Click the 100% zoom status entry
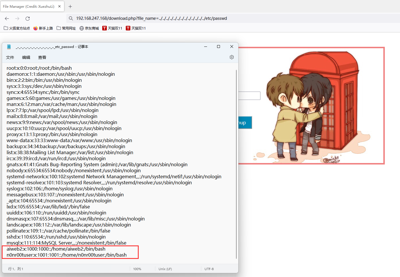The height and width of the screenshot is (277, 400). pos(137,269)
